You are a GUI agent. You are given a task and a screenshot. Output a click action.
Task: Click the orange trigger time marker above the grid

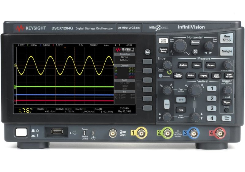point(65,47)
